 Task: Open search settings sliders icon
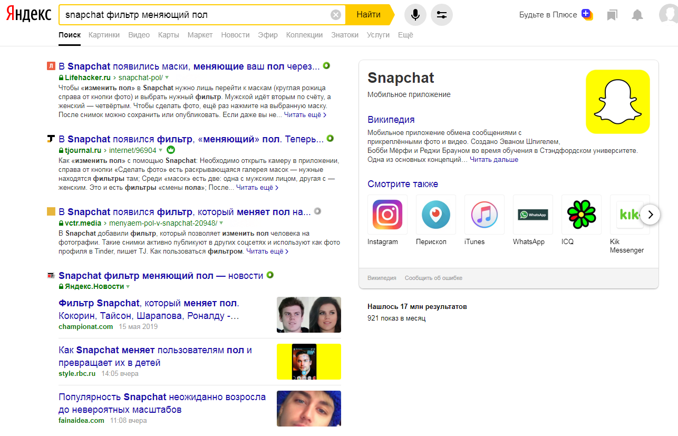442,15
